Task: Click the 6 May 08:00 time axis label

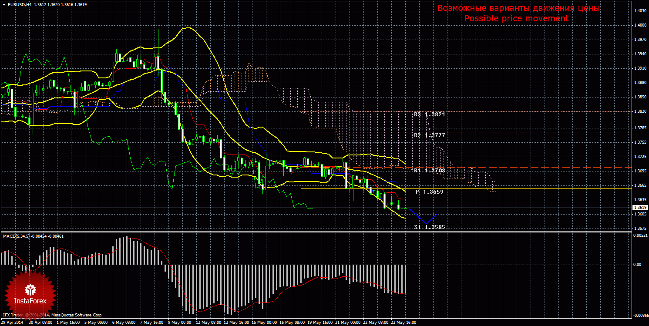Action: pyautogui.click(x=124, y=323)
